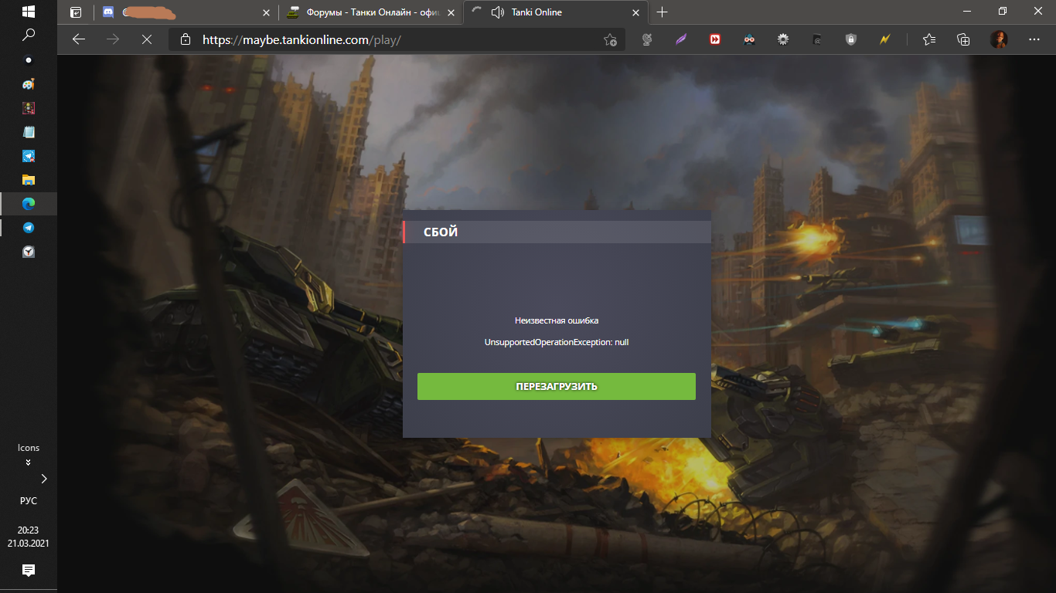
Task: Open the dark square extension with @ symbol
Action: [817, 39]
